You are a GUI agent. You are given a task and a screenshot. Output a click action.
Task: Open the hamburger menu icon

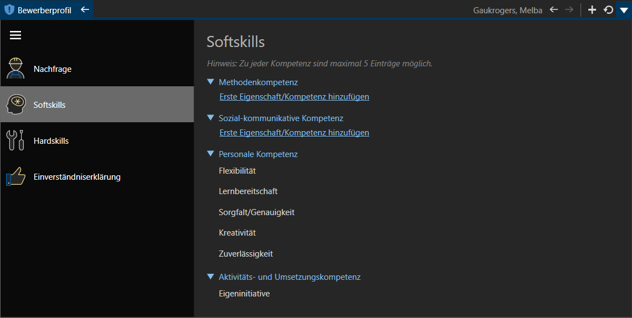click(x=15, y=35)
